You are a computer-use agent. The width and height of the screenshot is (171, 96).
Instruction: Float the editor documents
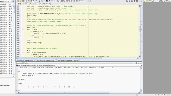point(134,1)
